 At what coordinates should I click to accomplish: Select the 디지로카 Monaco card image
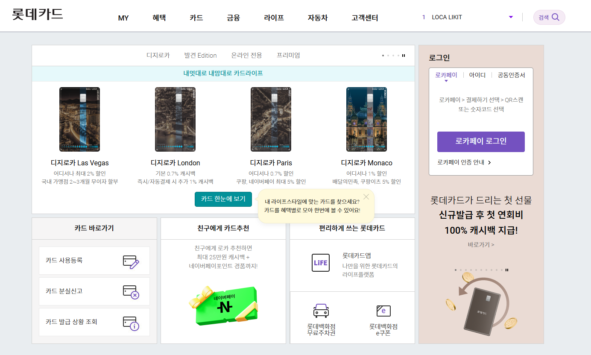pyautogui.click(x=367, y=120)
